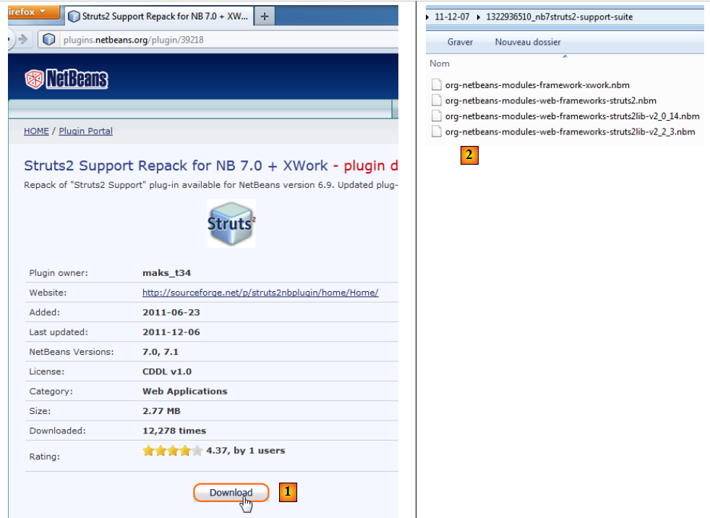Click Nouveau dossier in Explorer toolbar
The height and width of the screenshot is (518, 710).
pos(527,42)
